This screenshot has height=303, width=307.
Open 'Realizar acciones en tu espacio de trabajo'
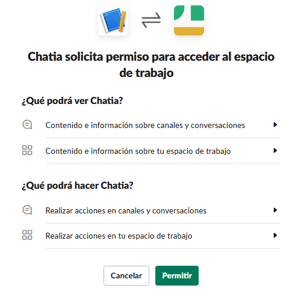[151, 236]
